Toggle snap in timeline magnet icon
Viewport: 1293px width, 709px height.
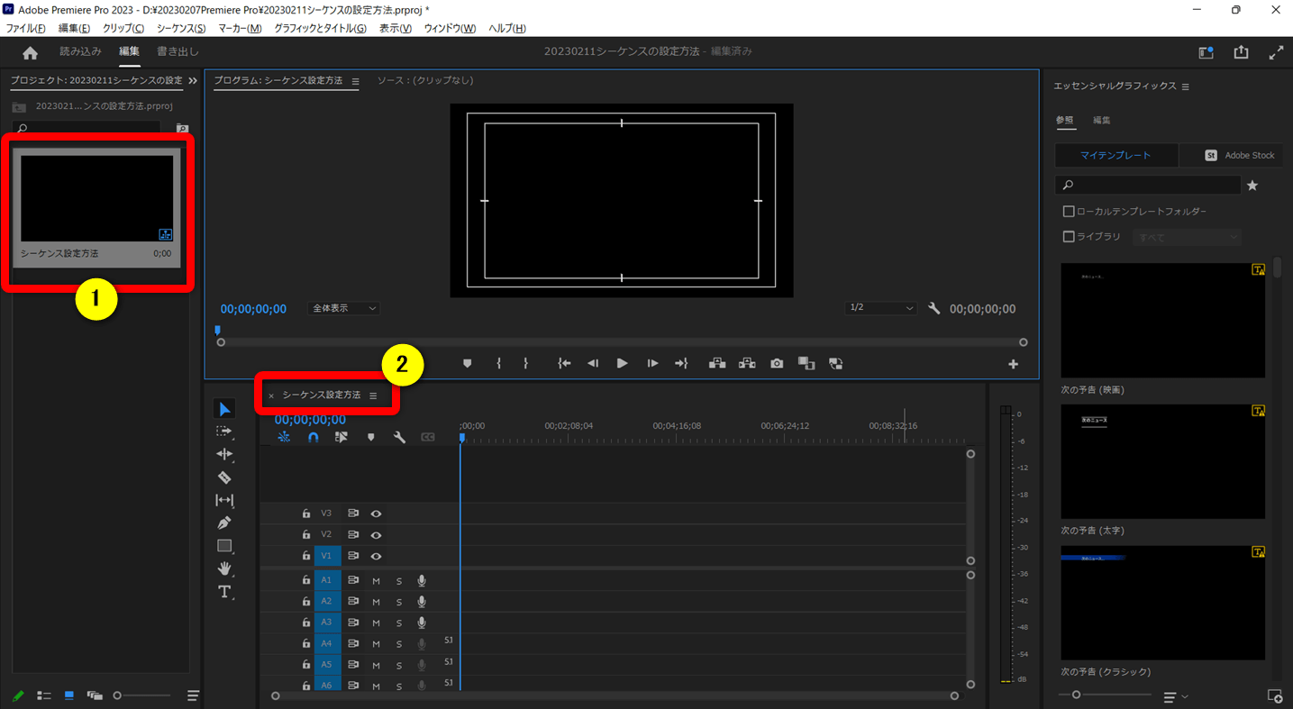pos(313,437)
